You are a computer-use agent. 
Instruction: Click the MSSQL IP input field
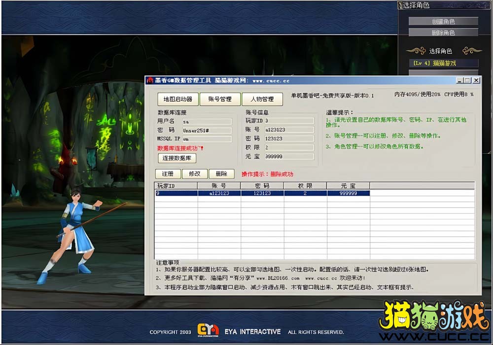pos(207,139)
